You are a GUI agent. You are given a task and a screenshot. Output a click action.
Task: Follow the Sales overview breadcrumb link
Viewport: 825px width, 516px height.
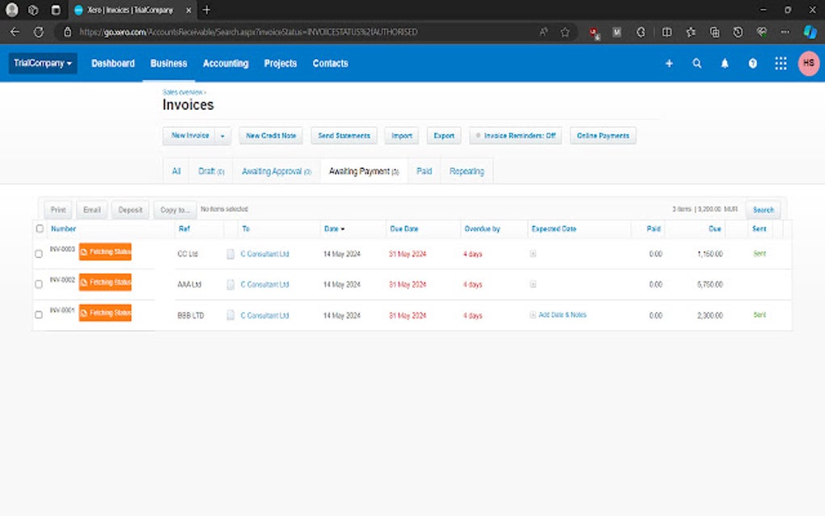pos(184,91)
